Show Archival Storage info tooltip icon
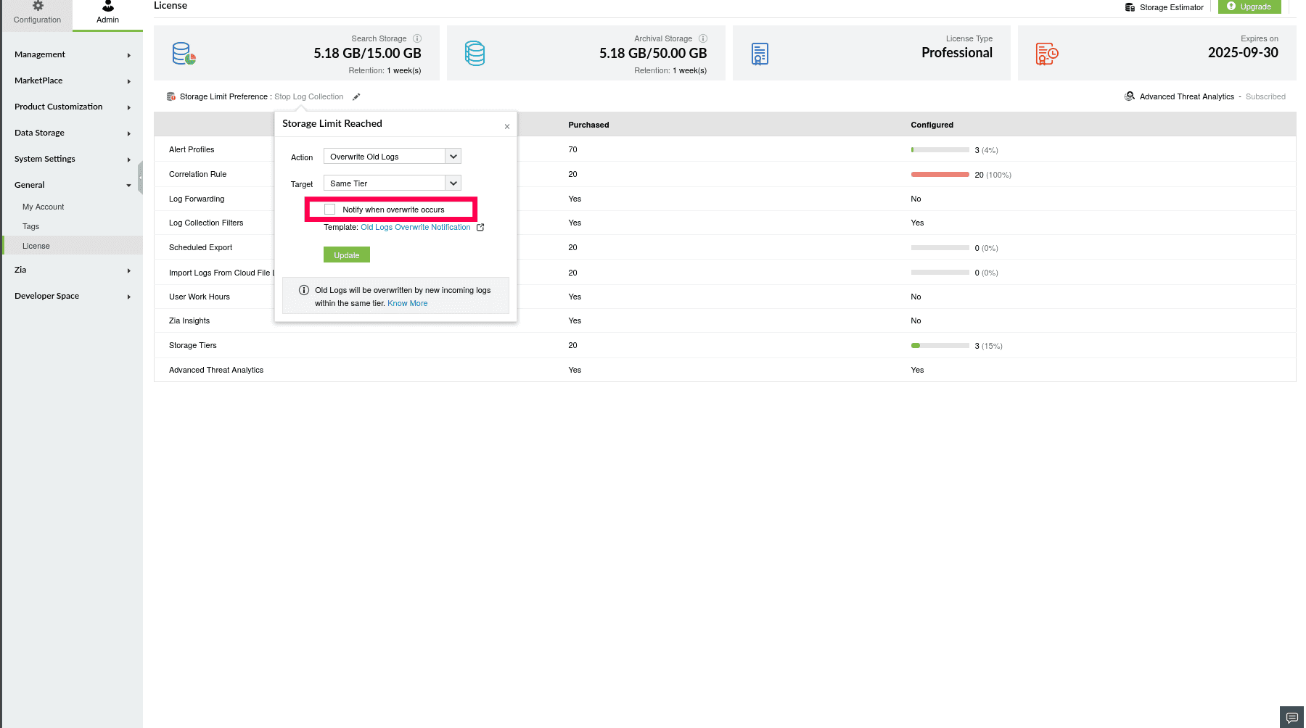The height and width of the screenshot is (728, 1306). pyautogui.click(x=703, y=38)
